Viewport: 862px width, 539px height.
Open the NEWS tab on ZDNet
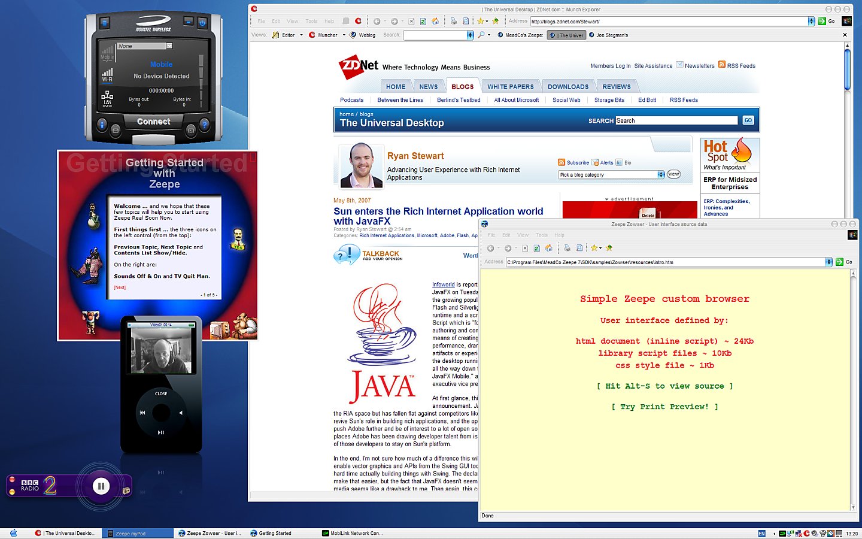(x=428, y=87)
